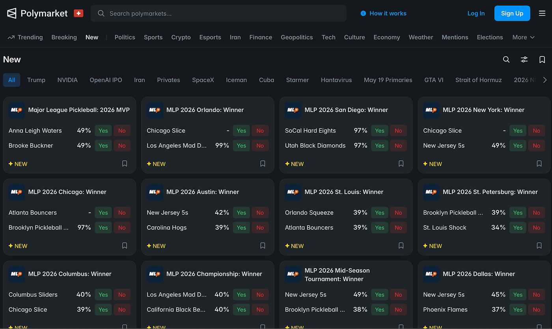This screenshot has height=329, width=552.
Task: Bookmark the MLP 2026 Orlando: Winner market
Action: click(x=263, y=164)
